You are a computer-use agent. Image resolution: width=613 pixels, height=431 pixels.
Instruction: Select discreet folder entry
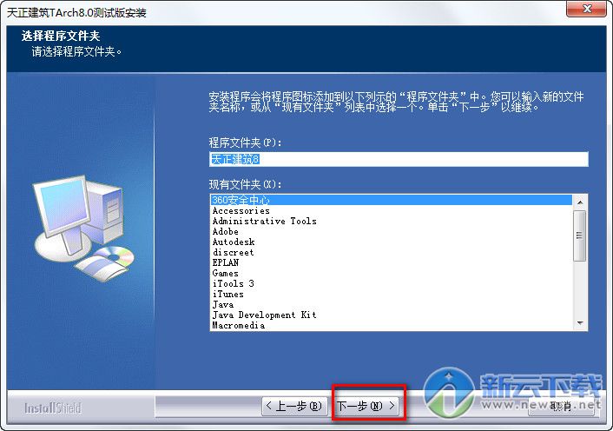(x=391, y=252)
